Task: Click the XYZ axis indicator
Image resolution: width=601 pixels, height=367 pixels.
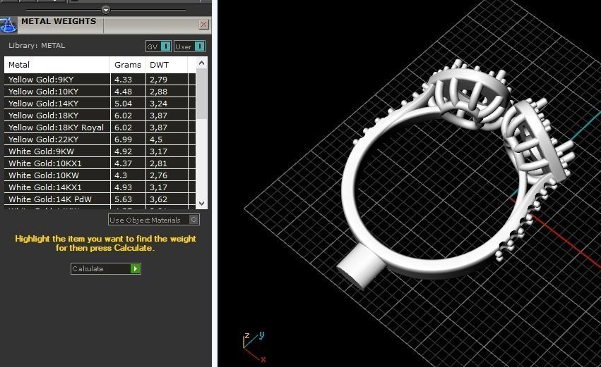Action: point(254,347)
